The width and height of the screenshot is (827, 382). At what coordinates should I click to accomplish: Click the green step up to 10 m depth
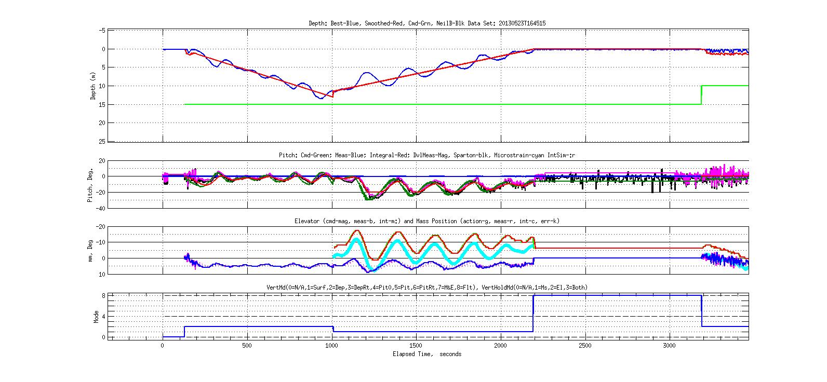pos(702,94)
